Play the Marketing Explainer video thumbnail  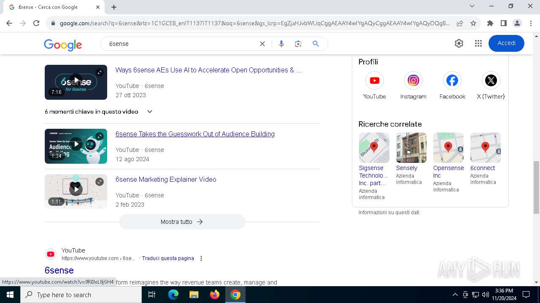pyautogui.click(x=76, y=191)
